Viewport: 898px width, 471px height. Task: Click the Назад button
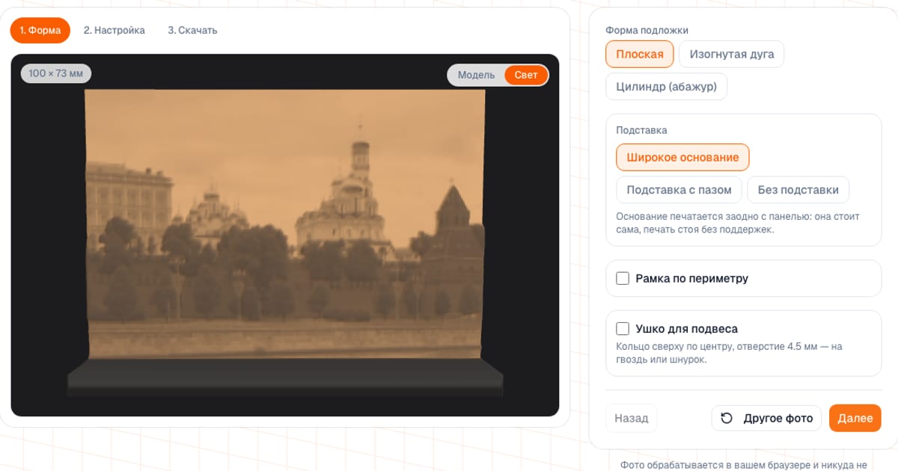pyautogui.click(x=631, y=419)
